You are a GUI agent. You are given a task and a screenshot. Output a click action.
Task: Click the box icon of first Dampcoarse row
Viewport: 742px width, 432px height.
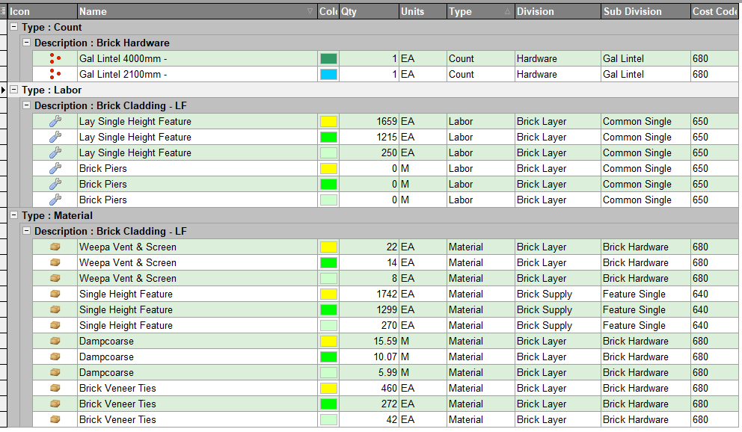(x=55, y=341)
